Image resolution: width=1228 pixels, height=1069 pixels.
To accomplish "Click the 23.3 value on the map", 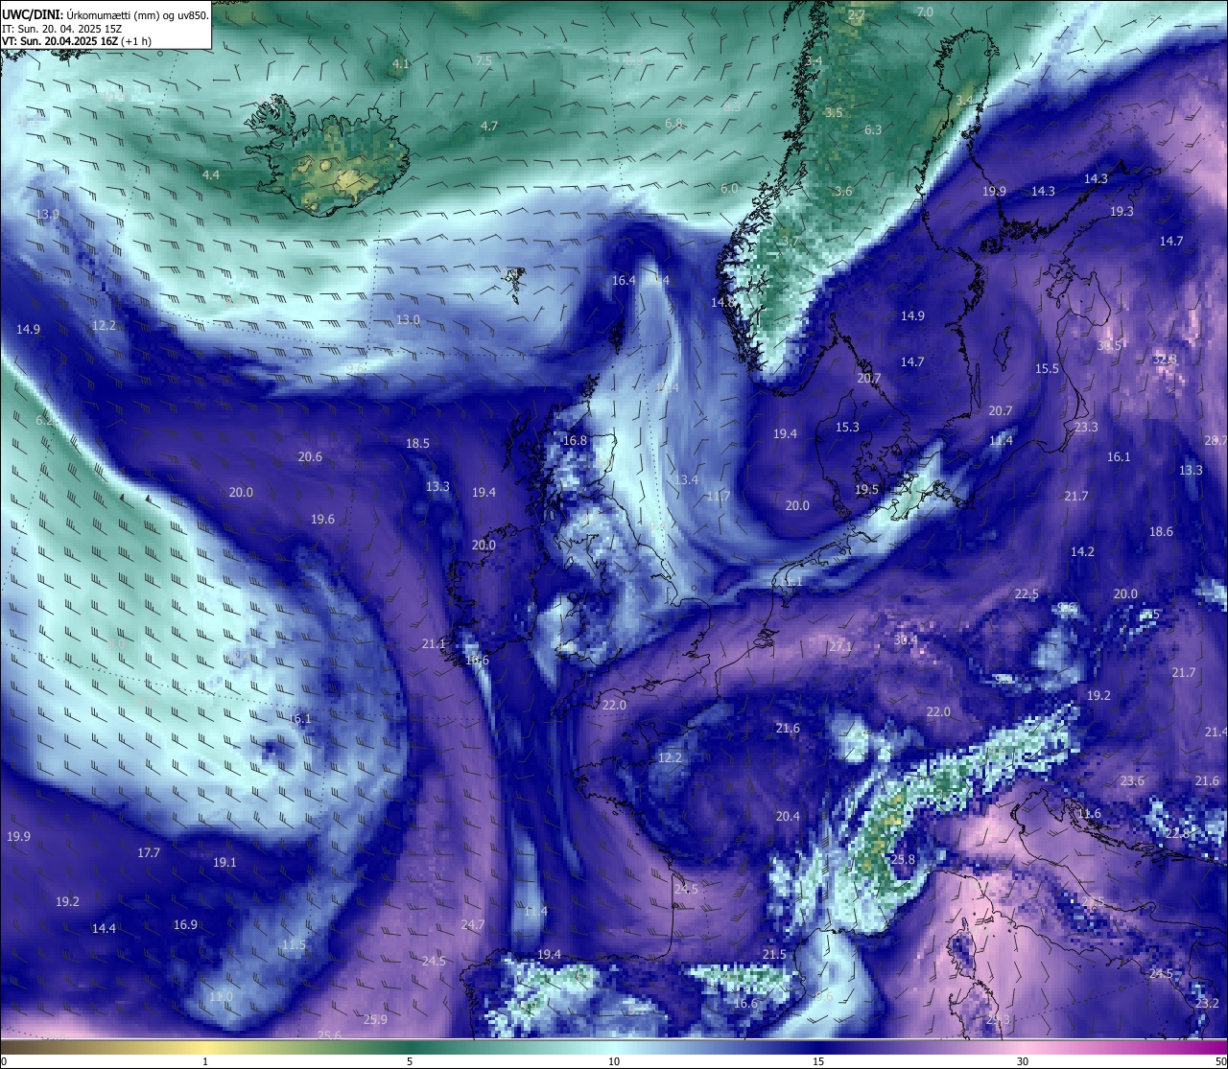I will point(1086,428).
